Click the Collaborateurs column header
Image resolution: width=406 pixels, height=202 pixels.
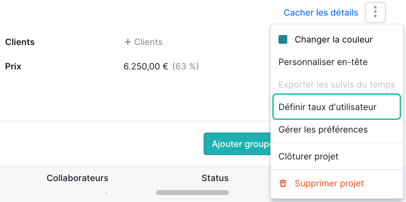[77, 178]
